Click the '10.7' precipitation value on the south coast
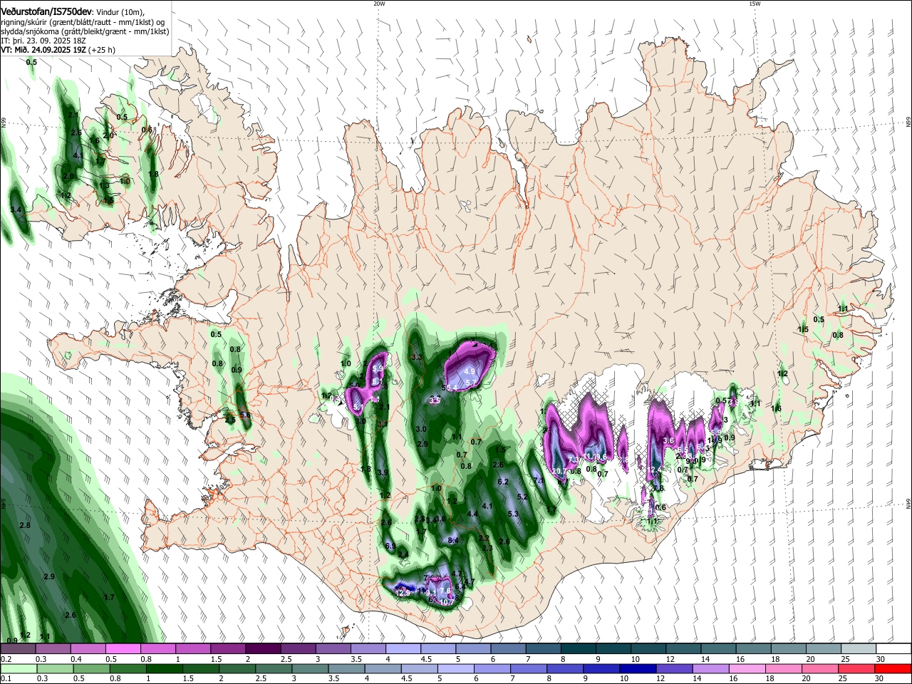The image size is (912, 684). pos(447,602)
